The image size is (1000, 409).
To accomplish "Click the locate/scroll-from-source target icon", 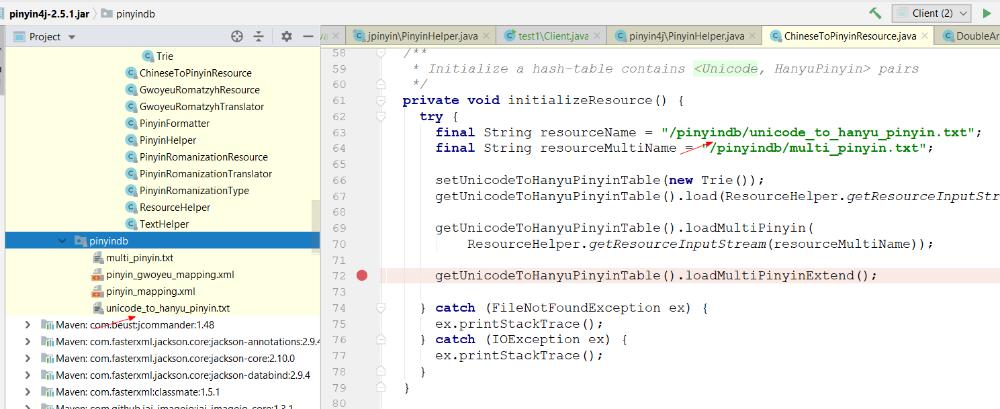I will 237,36.
